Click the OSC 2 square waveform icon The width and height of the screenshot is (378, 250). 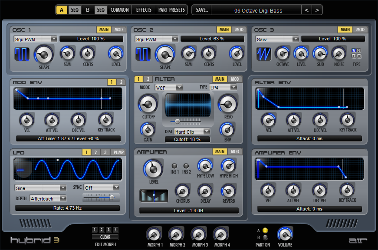[143, 54]
